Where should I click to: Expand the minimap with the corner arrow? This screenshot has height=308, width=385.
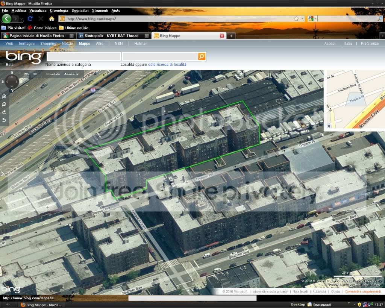(x=329, y=126)
